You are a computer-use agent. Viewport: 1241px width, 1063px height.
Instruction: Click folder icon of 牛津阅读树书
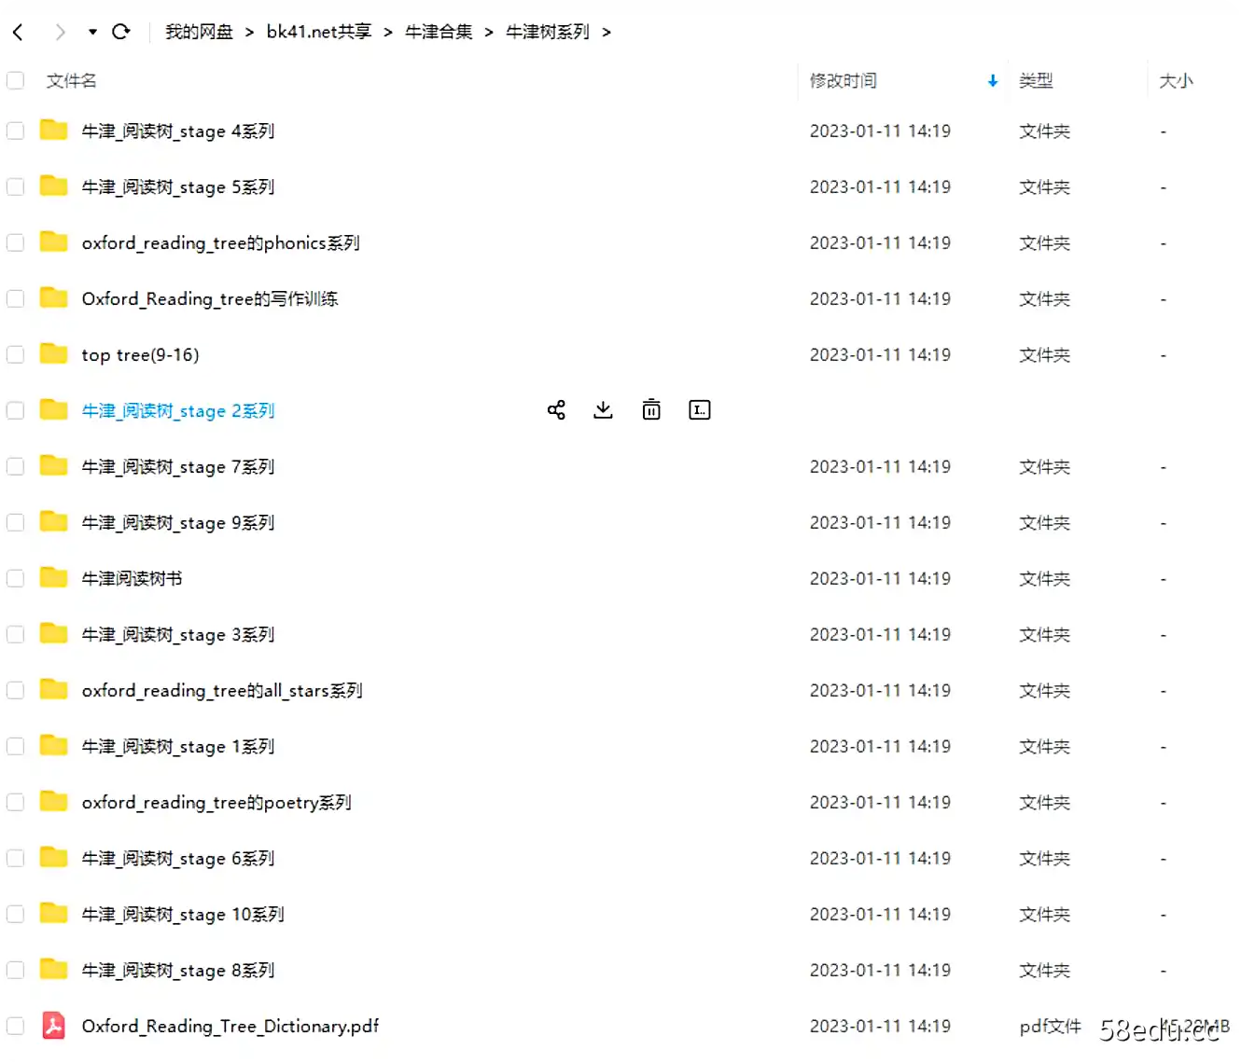click(x=54, y=577)
